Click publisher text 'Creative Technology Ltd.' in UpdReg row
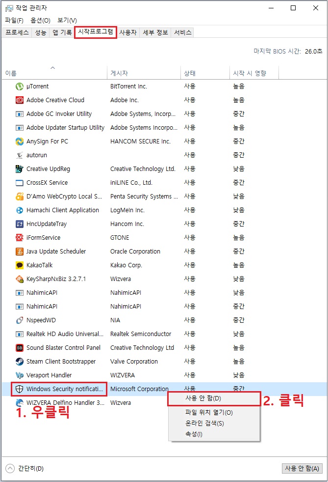This screenshot has width=328, height=482. (x=143, y=169)
